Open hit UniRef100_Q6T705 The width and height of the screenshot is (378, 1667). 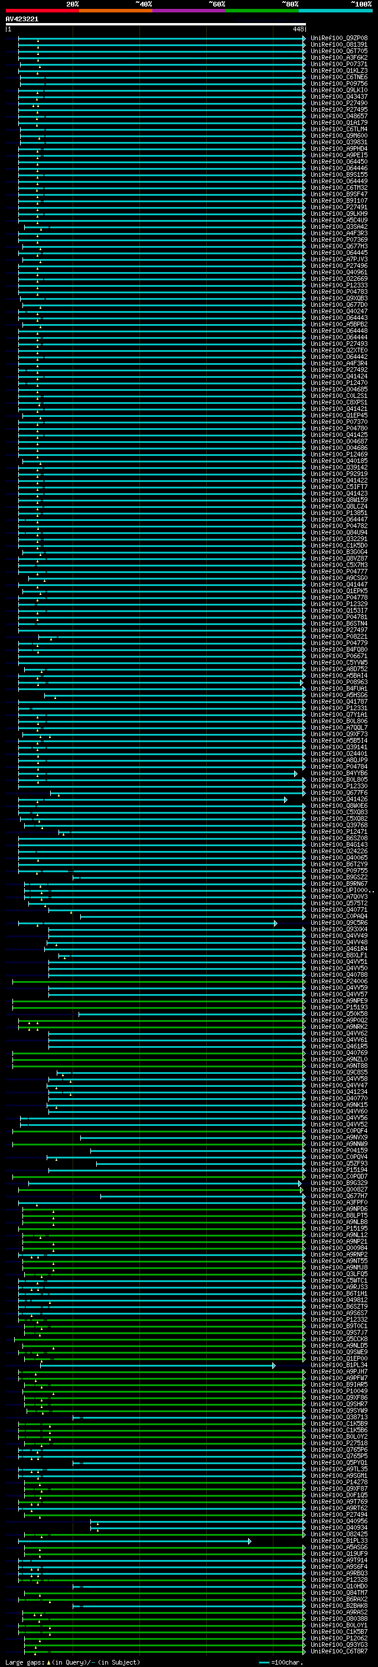point(338,51)
